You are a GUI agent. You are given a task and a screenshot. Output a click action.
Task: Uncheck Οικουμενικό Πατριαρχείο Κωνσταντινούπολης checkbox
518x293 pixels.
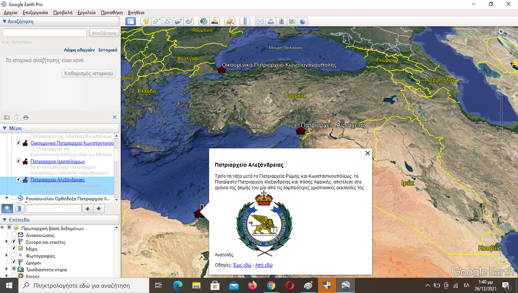point(18,143)
